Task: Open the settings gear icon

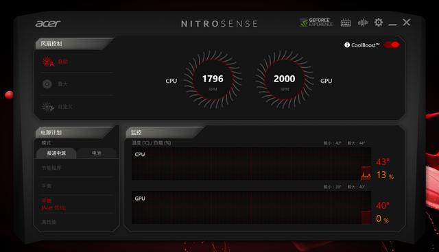Action: point(379,23)
